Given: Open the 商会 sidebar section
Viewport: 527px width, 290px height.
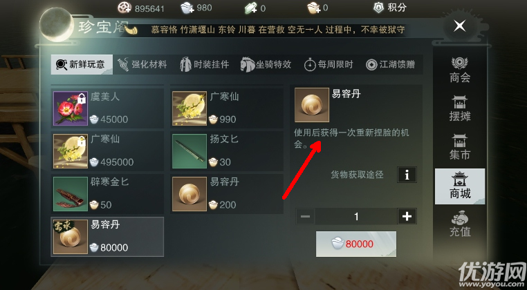Looking at the screenshot, I should [460, 70].
